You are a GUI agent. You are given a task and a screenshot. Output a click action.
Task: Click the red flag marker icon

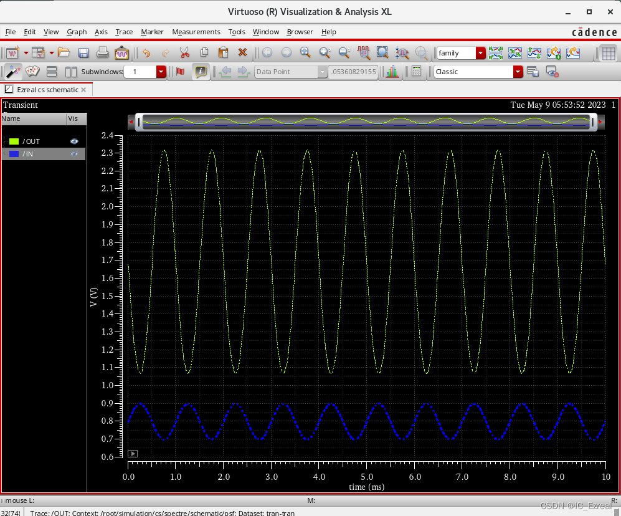pos(181,72)
